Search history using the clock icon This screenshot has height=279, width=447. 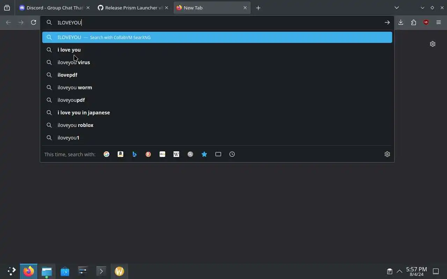click(232, 154)
